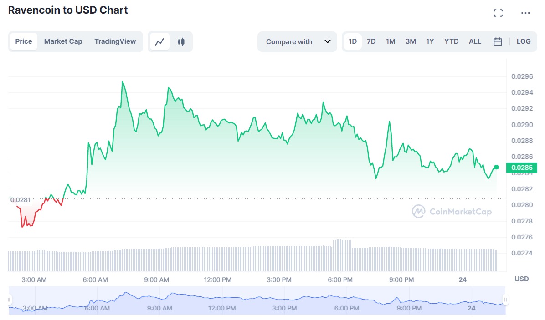The image size is (545, 320).
Task: Toggle LOG scale on chart
Action: (x=524, y=41)
